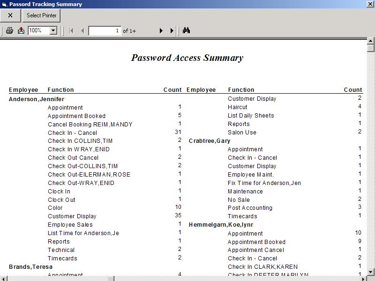Click the vertical scrollbar down arrow
Screen dimensions: 375x281
click(370, 272)
